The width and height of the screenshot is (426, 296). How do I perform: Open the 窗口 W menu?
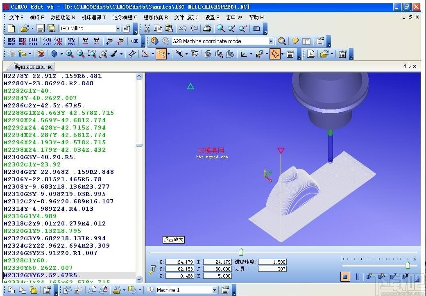[234, 18]
